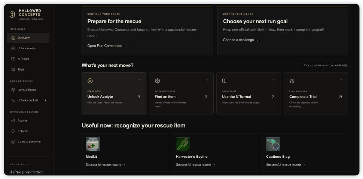Open Unlock Acolyte card arrow
Viewport: 363px width, 179px height.
(x=138, y=97)
